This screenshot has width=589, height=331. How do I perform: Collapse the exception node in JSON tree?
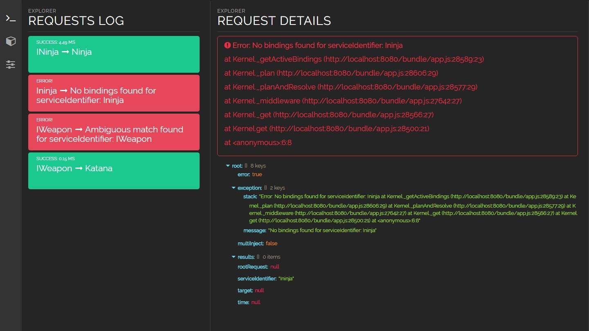click(x=234, y=188)
